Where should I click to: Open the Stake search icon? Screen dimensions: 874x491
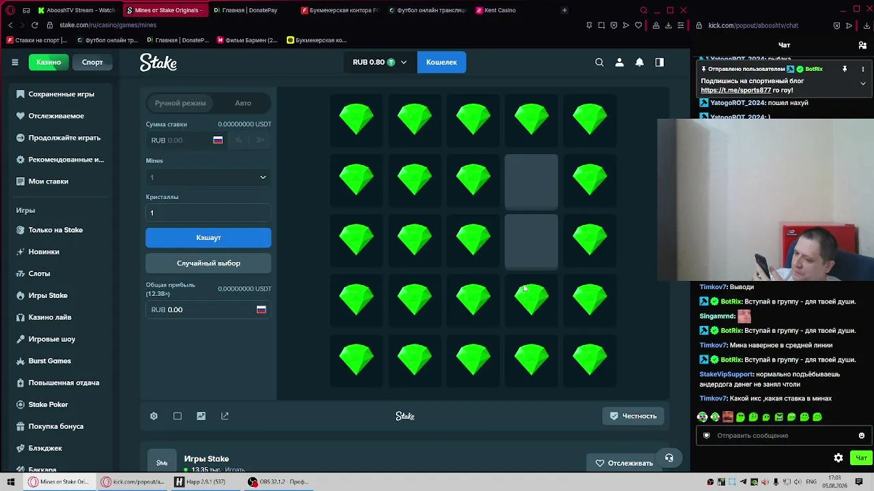[600, 62]
